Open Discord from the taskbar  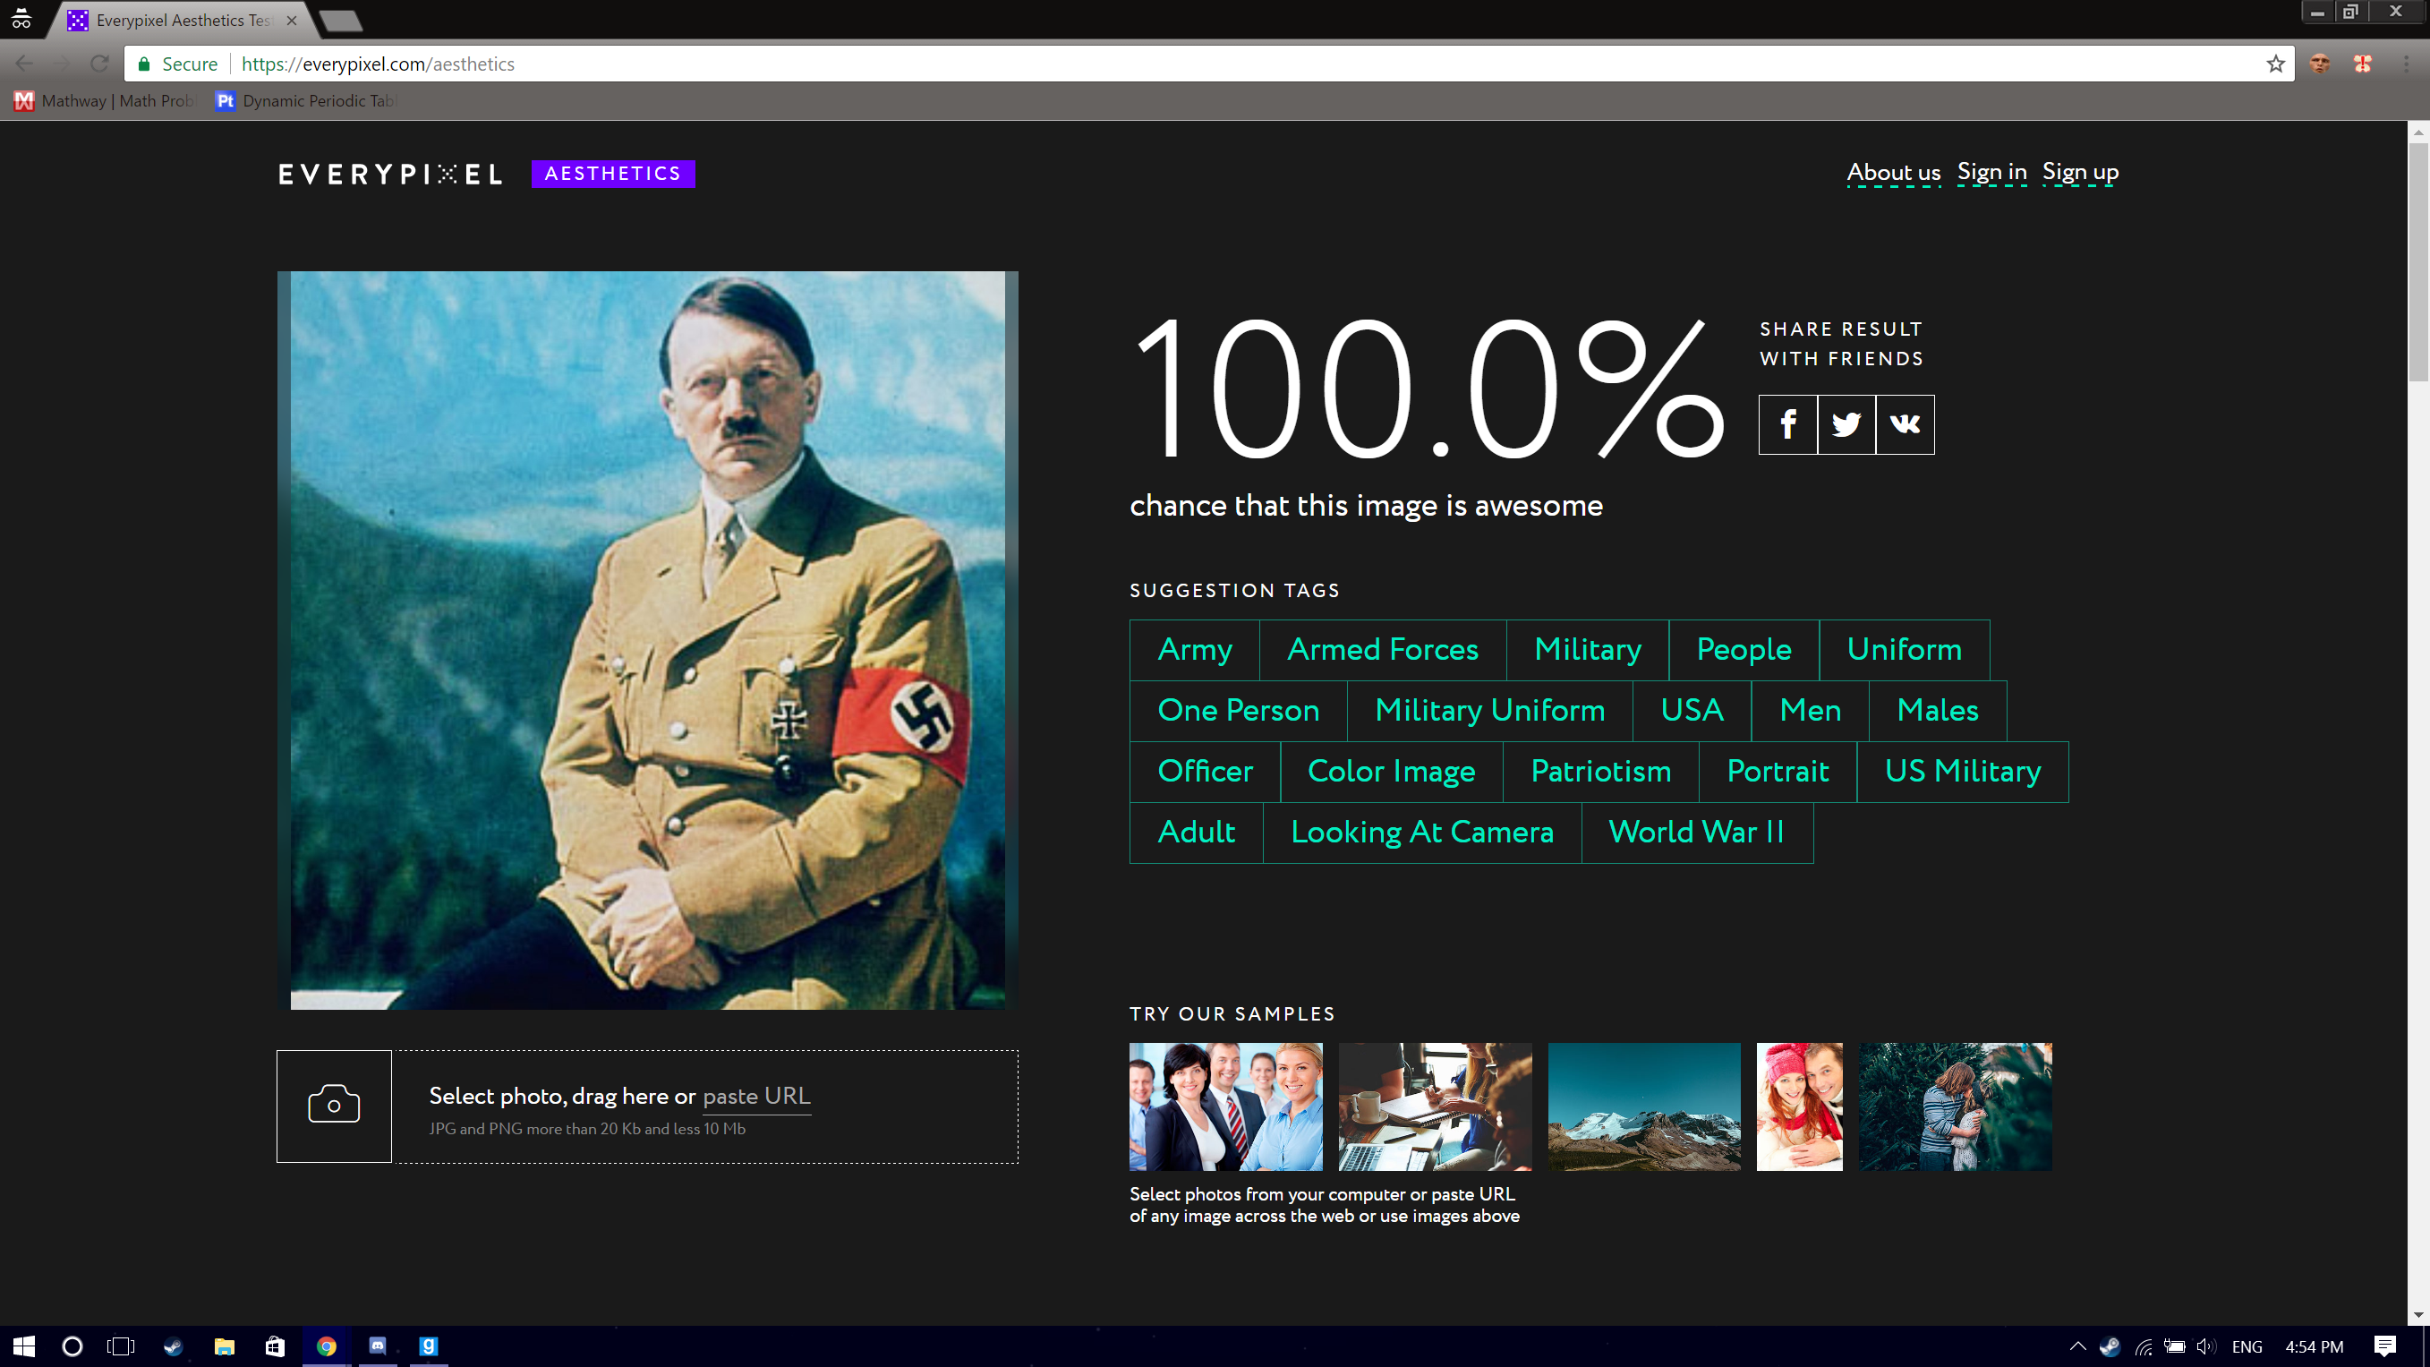[378, 1346]
